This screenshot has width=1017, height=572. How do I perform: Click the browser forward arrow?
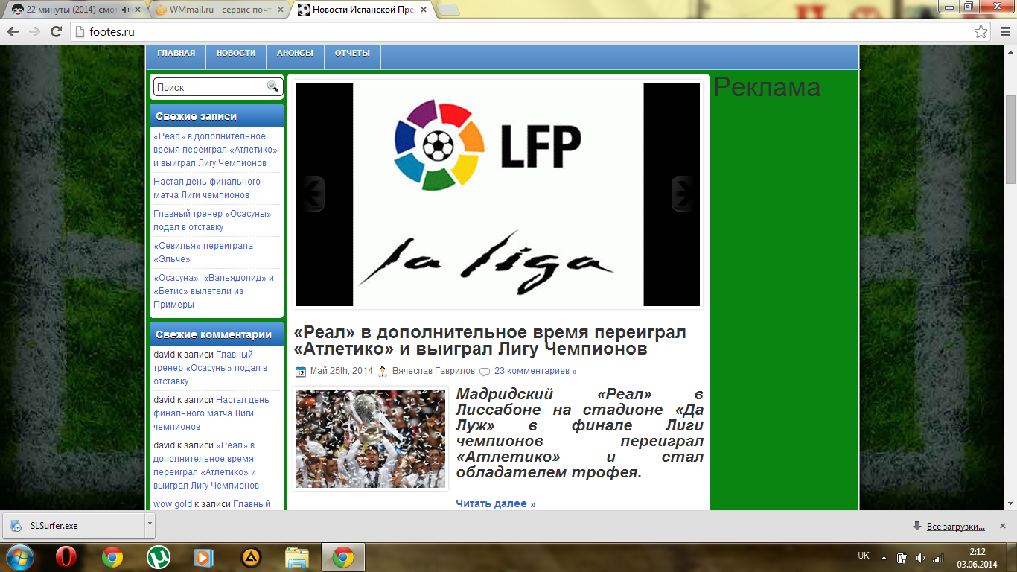(x=34, y=32)
